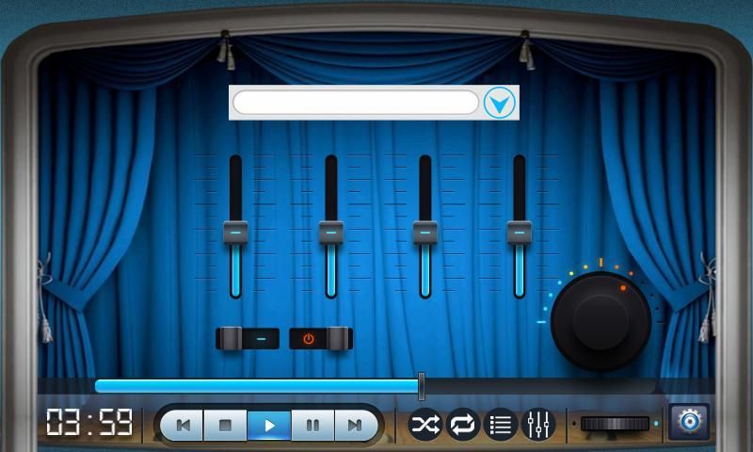Stop playback with the stop button

click(x=226, y=425)
